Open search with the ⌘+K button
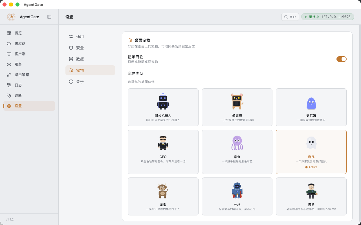 290,17
